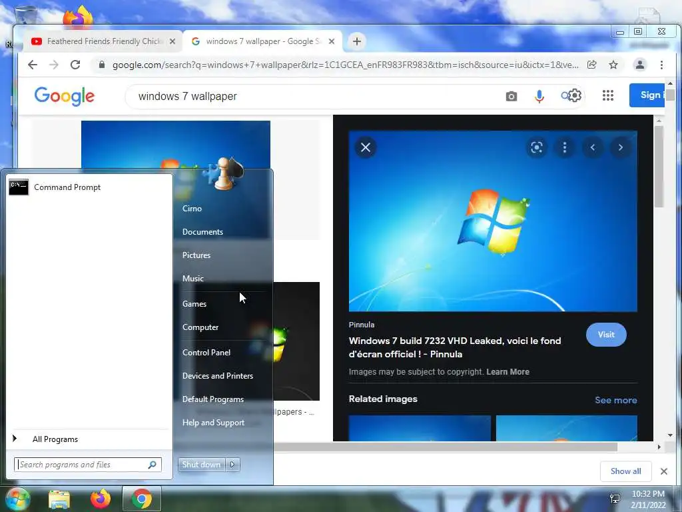
Task: Show the previous image in the preview
Action: point(592,147)
